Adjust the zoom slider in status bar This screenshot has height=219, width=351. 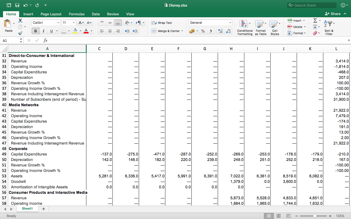315,216
